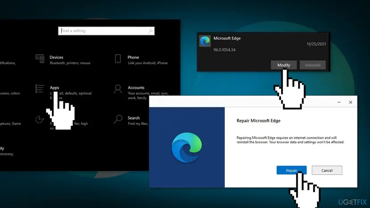
Task: Click the Microsoft Edge app name
Action: pyautogui.click(x=227, y=38)
